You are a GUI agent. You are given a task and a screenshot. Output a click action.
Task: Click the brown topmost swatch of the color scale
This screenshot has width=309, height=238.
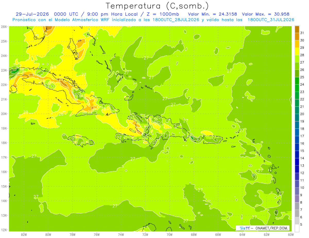tap(297, 29)
